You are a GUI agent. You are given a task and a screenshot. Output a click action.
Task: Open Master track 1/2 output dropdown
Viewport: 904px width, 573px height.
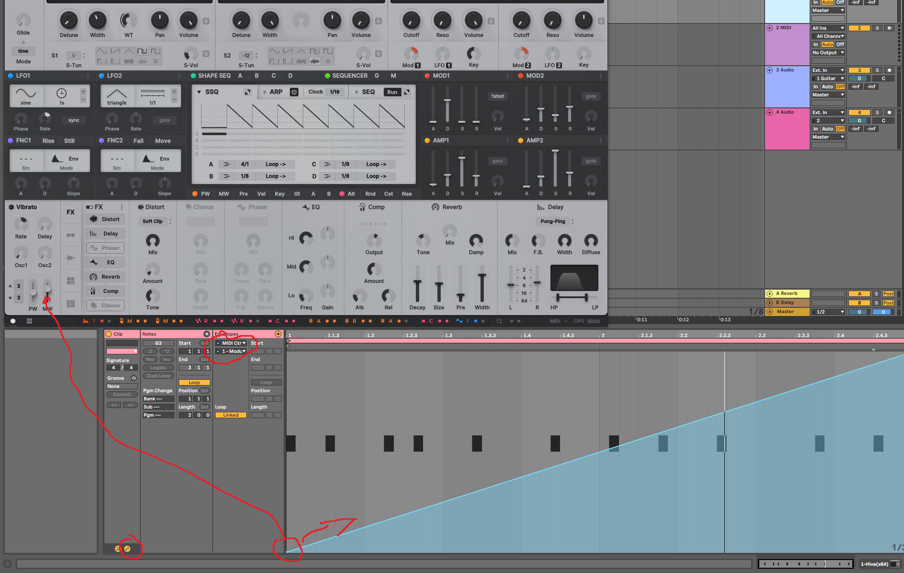coord(828,312)
